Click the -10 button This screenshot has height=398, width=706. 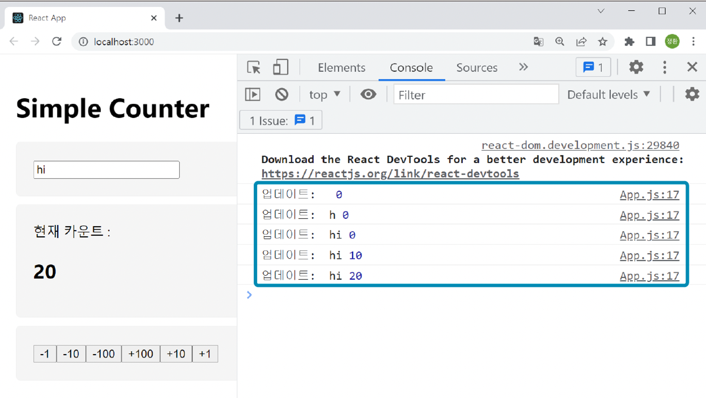pyautogui.click(x=71, y=354)
